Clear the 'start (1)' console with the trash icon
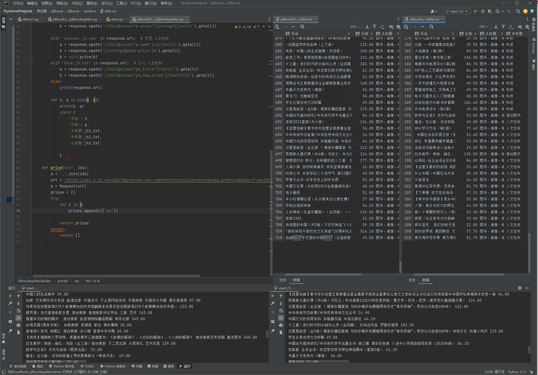The height and width of the screenshot is (375, 538). point(281,332)
